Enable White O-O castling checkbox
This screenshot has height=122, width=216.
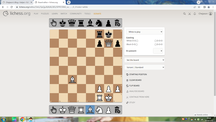(x=137, y=41)
